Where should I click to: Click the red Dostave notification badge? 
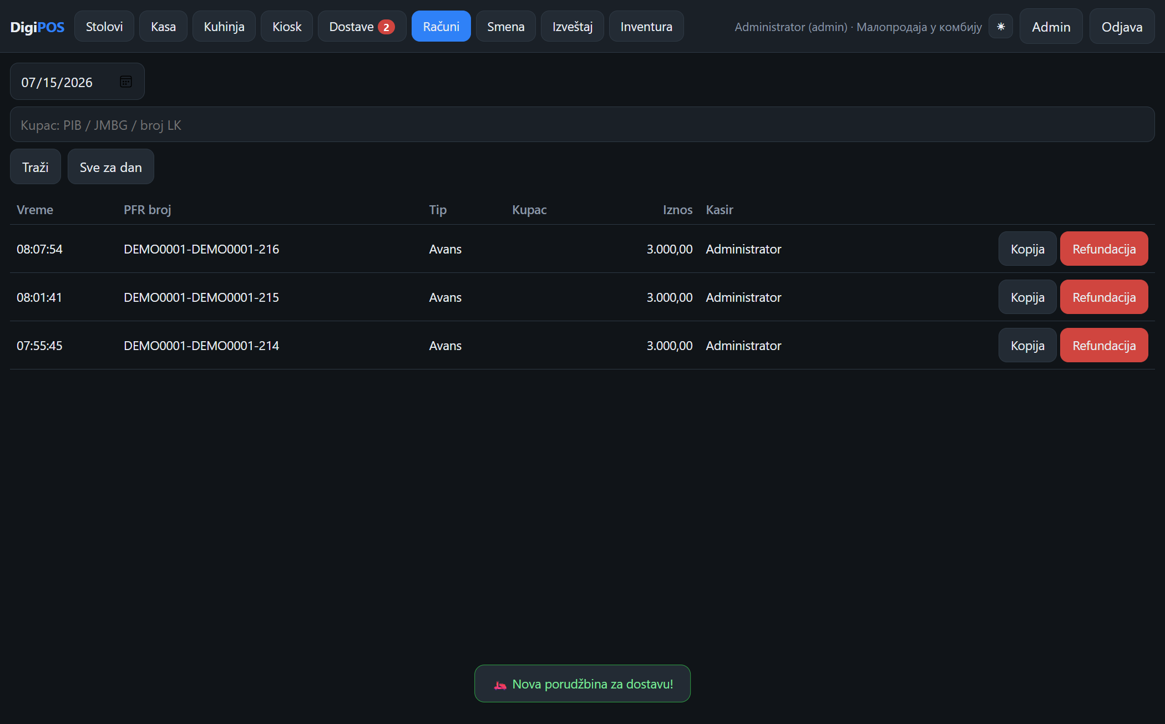(386, 27)
